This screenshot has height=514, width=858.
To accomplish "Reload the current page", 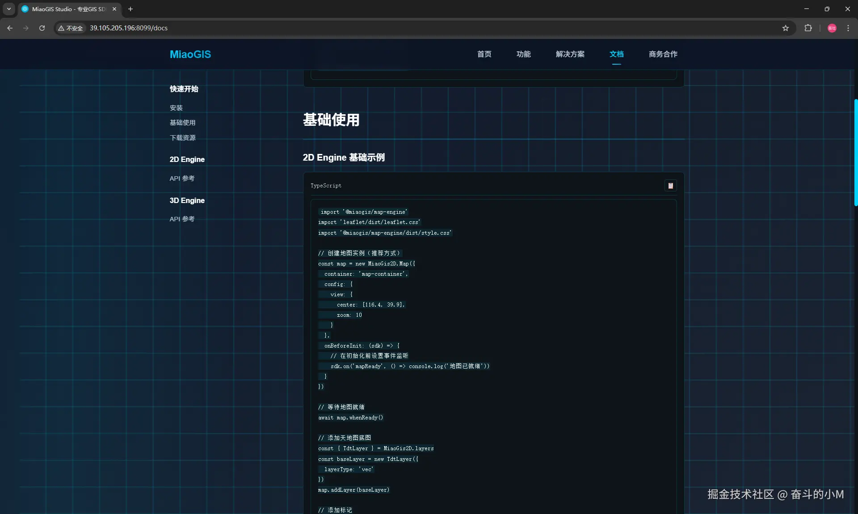I will pos(42,28).
